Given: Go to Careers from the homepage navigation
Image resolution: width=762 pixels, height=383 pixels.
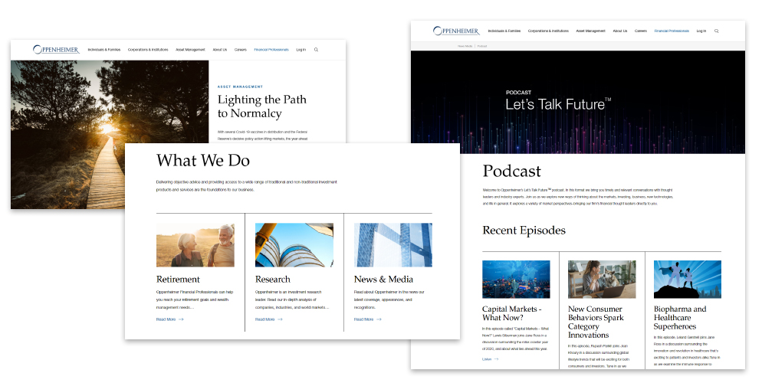Looking at the screenshot, I should (241, 50).
